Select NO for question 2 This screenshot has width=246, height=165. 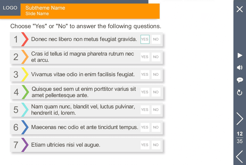point(156,57)
